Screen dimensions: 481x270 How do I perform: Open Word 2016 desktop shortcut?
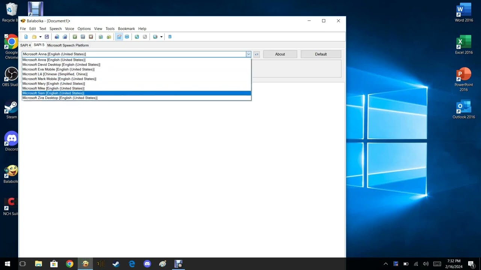point(464,13)
